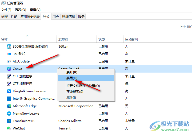Select the NemuService.exe row name

click(x=26, y=114)
